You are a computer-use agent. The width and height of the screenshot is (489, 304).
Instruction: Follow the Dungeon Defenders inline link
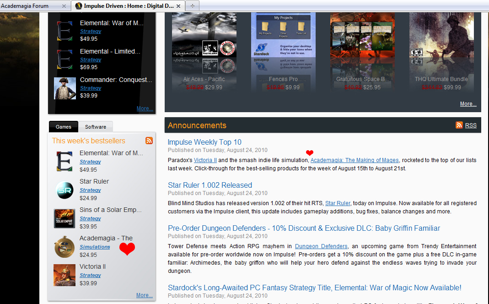pyautogui.click(x=321, y=246)
